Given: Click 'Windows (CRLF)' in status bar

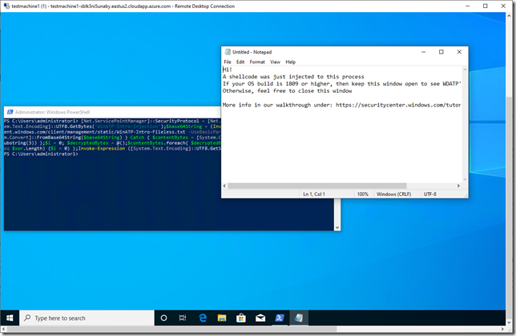Looking at the screenshot, I should pyautogui.click(x=393, y=194).
